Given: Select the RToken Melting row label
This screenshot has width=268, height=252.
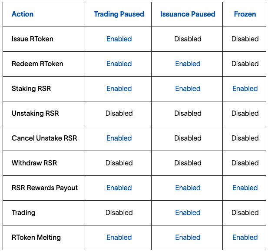Looking at the screenshot, I should [x=36, y=237].
